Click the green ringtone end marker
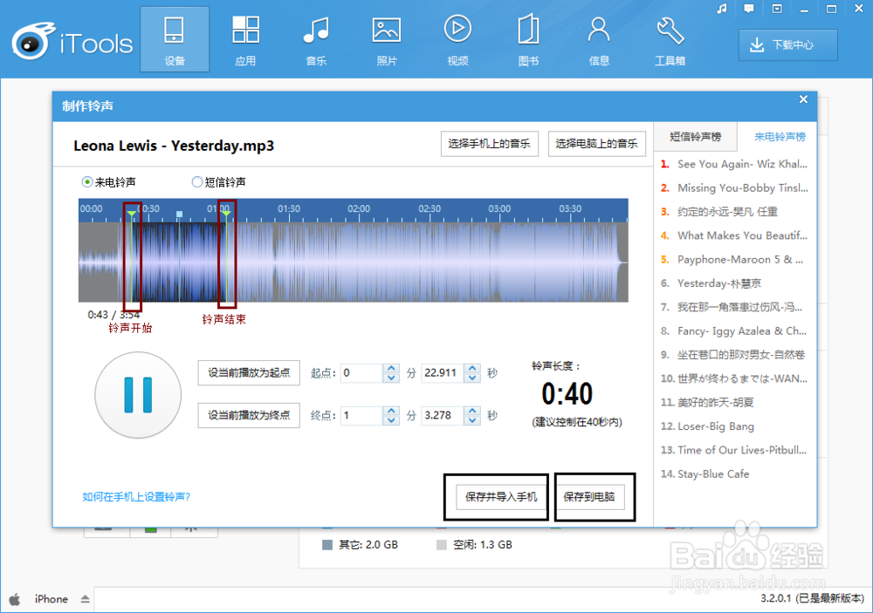This screenshot has height=613, width=873. click(x=226, y=213)
